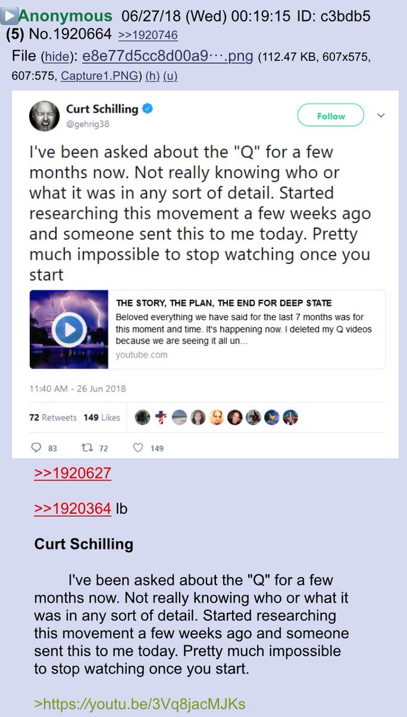The image size is (407, 717).
Task: Collapse post using triangle icon beside Anonymous
Action: [x=9, y=16]
